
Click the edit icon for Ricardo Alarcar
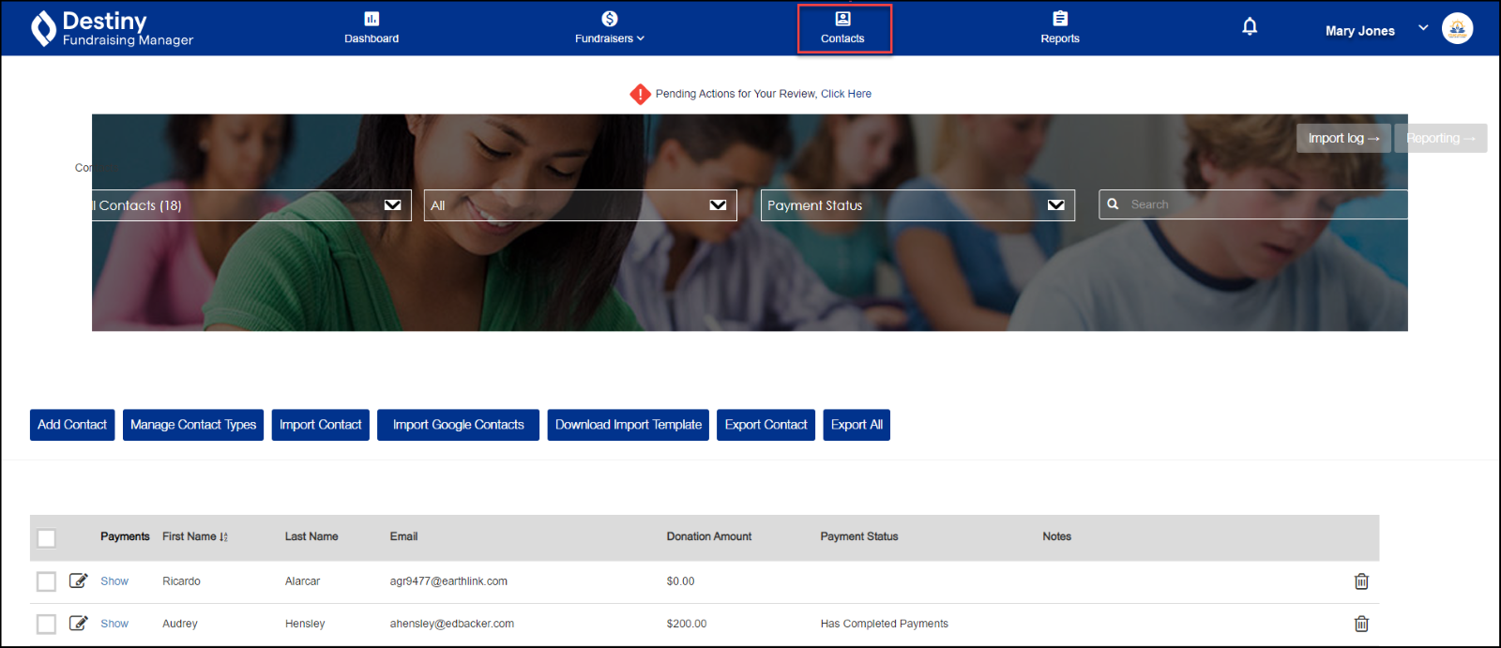click(x=79, y=581)
